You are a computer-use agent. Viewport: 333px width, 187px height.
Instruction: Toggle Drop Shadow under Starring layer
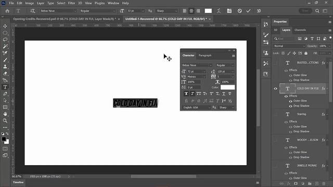coord(290,132)
